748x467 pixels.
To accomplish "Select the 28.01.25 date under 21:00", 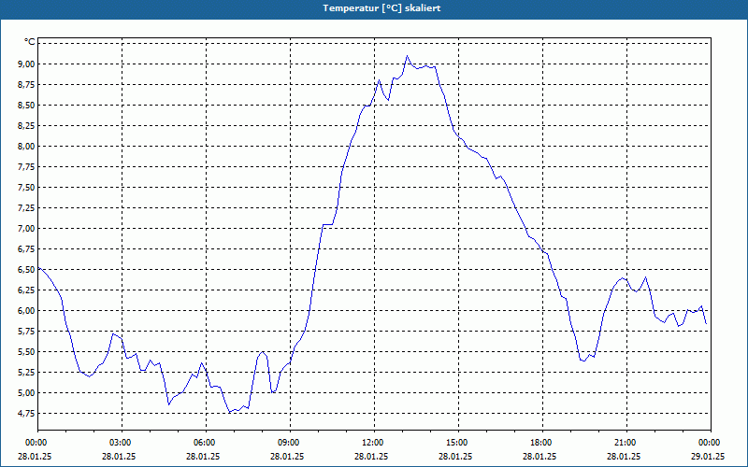I will point(624,456).
